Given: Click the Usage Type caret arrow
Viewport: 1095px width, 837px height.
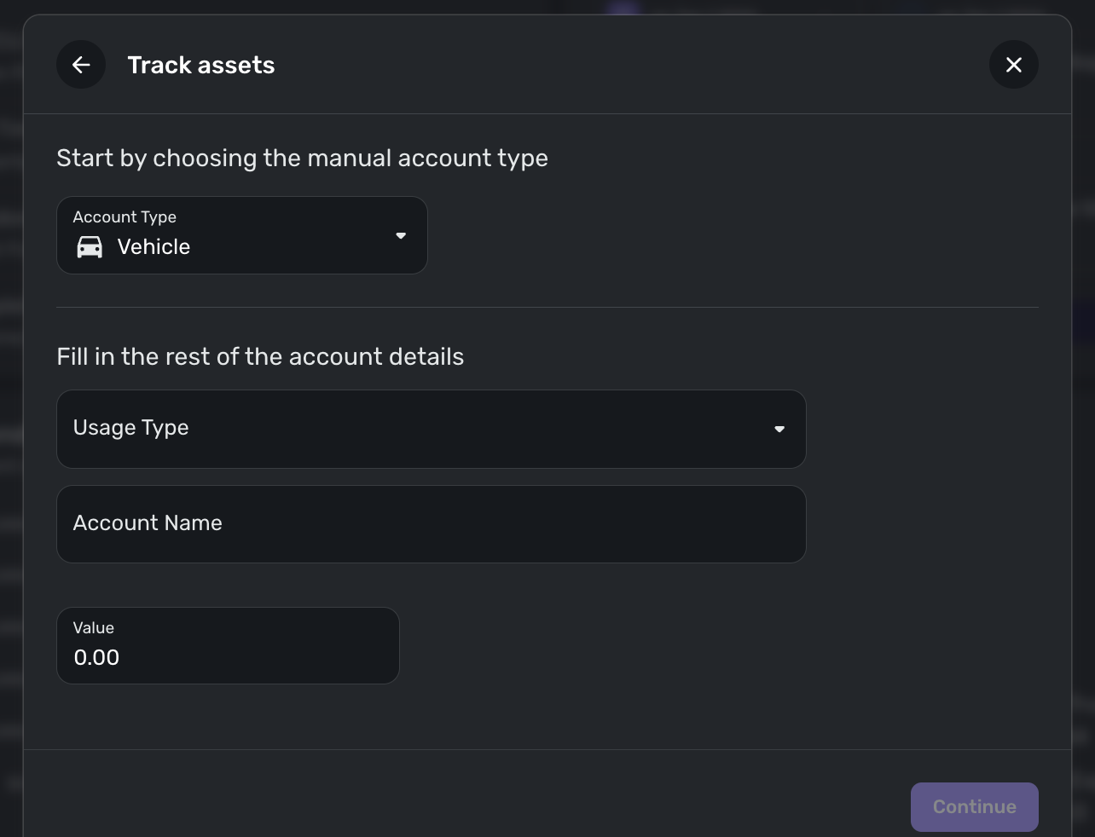Looking at the screenshot, I should point(779,429).
